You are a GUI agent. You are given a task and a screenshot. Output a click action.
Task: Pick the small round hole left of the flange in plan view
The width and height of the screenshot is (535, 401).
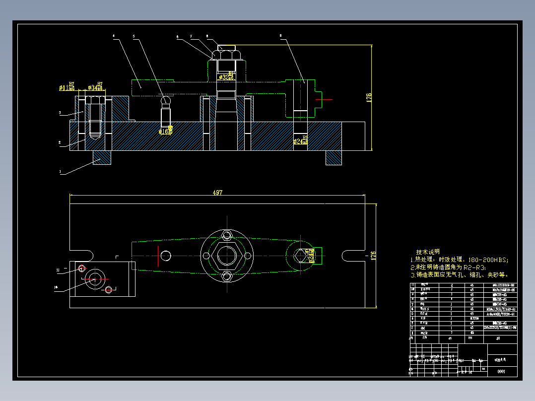point(166,256)
